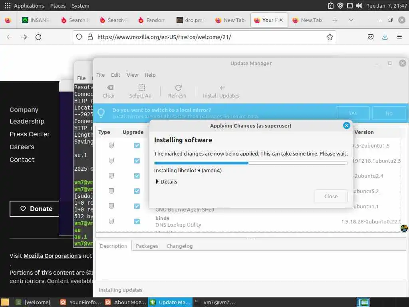The width and height of the screenshot is (409, 307).
Task: Open the Careers link on Mozilla page
Action: tap(22, 147)
